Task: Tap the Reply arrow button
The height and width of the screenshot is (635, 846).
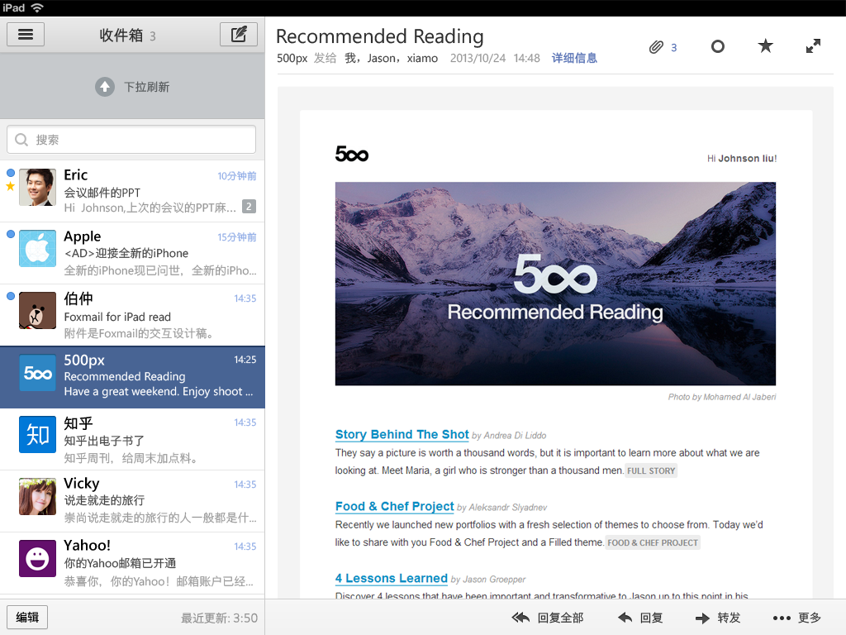Action: click(x=640, y=618)
